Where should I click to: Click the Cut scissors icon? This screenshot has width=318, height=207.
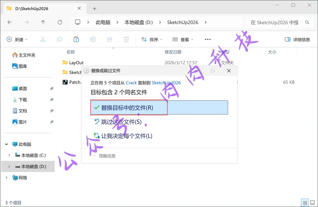(43, 39)
